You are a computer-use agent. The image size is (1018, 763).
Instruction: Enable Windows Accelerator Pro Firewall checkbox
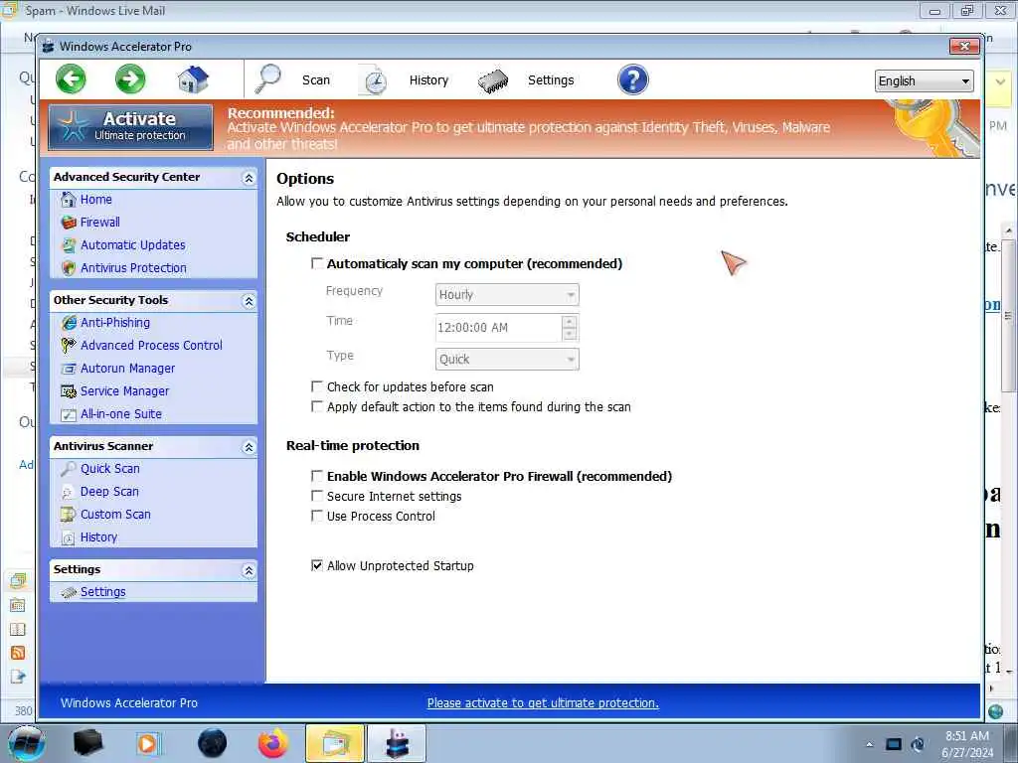pyautogui.click(x=317, y=476)
